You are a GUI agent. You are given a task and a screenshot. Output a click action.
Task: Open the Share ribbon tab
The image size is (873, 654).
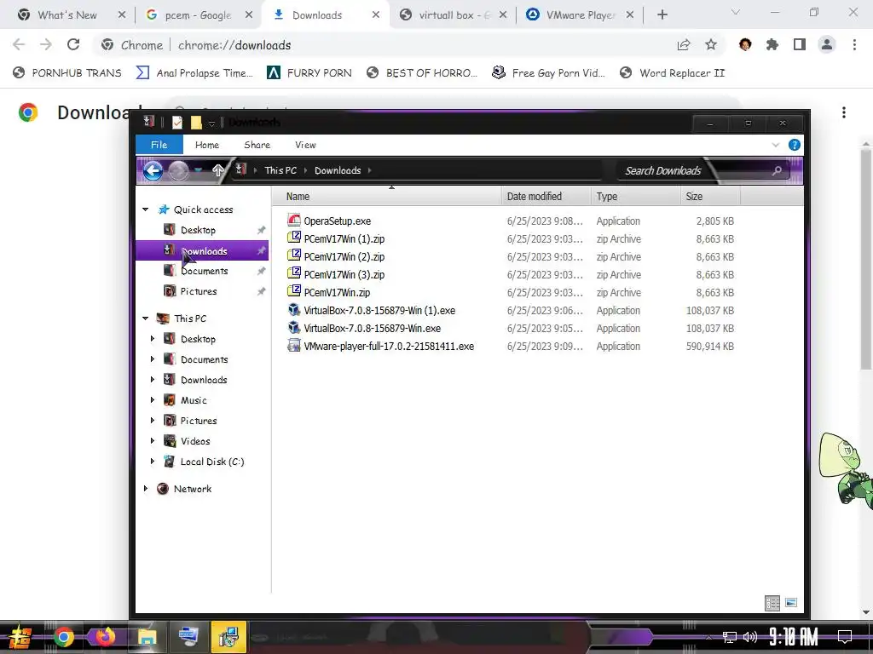257,145
